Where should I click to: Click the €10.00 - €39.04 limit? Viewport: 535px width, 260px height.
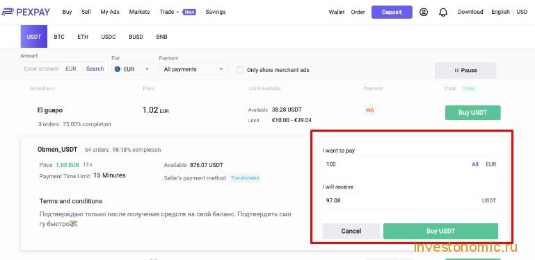tap(292, 120)
